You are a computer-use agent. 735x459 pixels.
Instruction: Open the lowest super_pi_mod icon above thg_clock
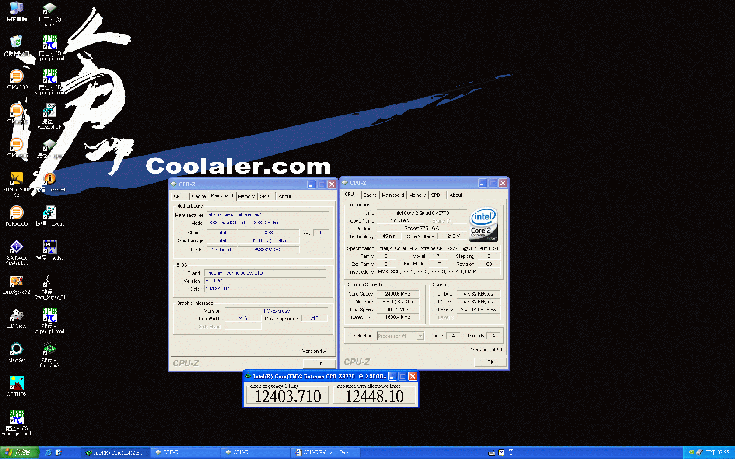point(49,321)
